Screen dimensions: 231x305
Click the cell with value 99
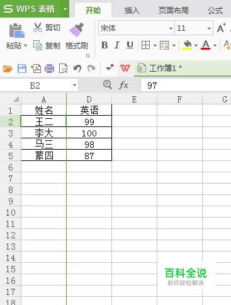coord(89,121)
